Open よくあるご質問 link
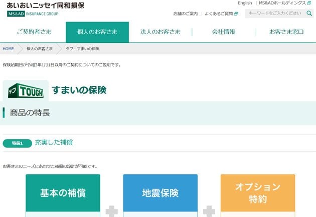 [219, 14]
